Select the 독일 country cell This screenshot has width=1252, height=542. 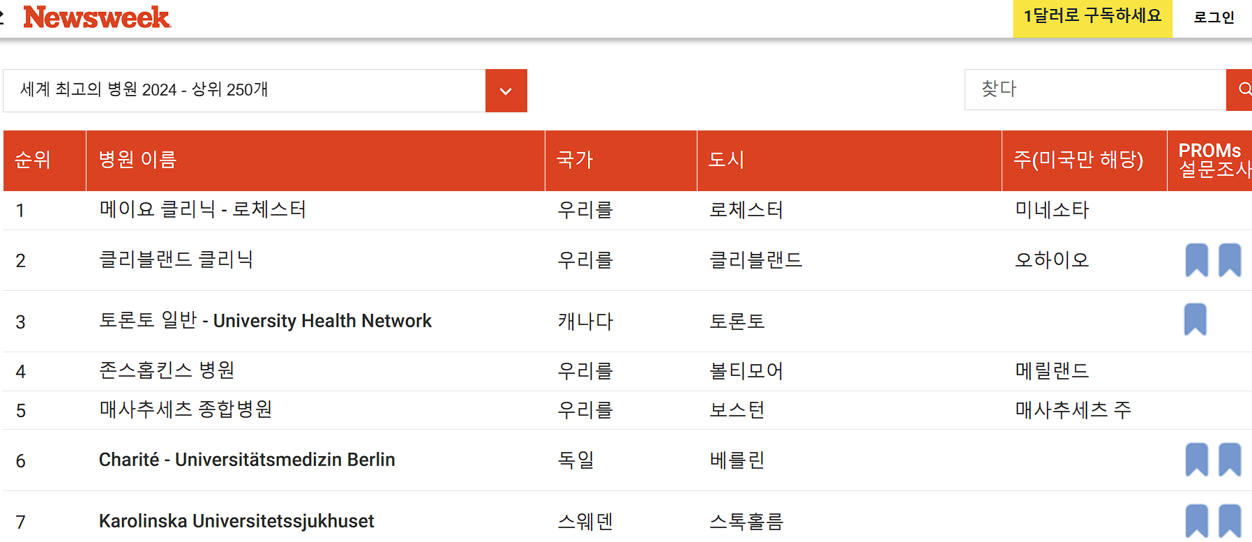pos(576,460)
